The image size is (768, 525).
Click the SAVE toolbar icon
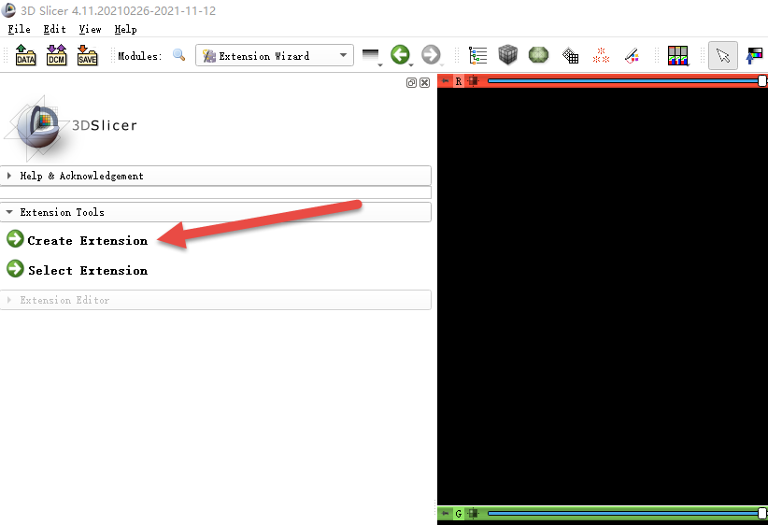click(87, 55)
